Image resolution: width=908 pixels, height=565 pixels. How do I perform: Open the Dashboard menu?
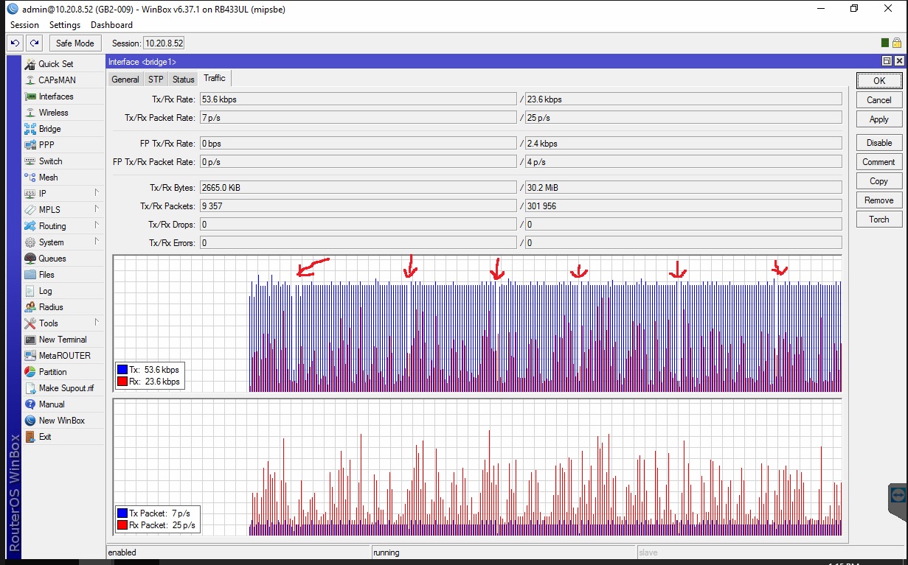pyautogui.click(x=111, y=25)
